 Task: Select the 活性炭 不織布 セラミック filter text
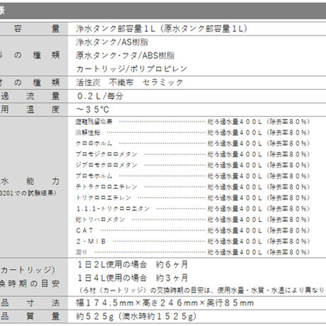pos(129,82)
